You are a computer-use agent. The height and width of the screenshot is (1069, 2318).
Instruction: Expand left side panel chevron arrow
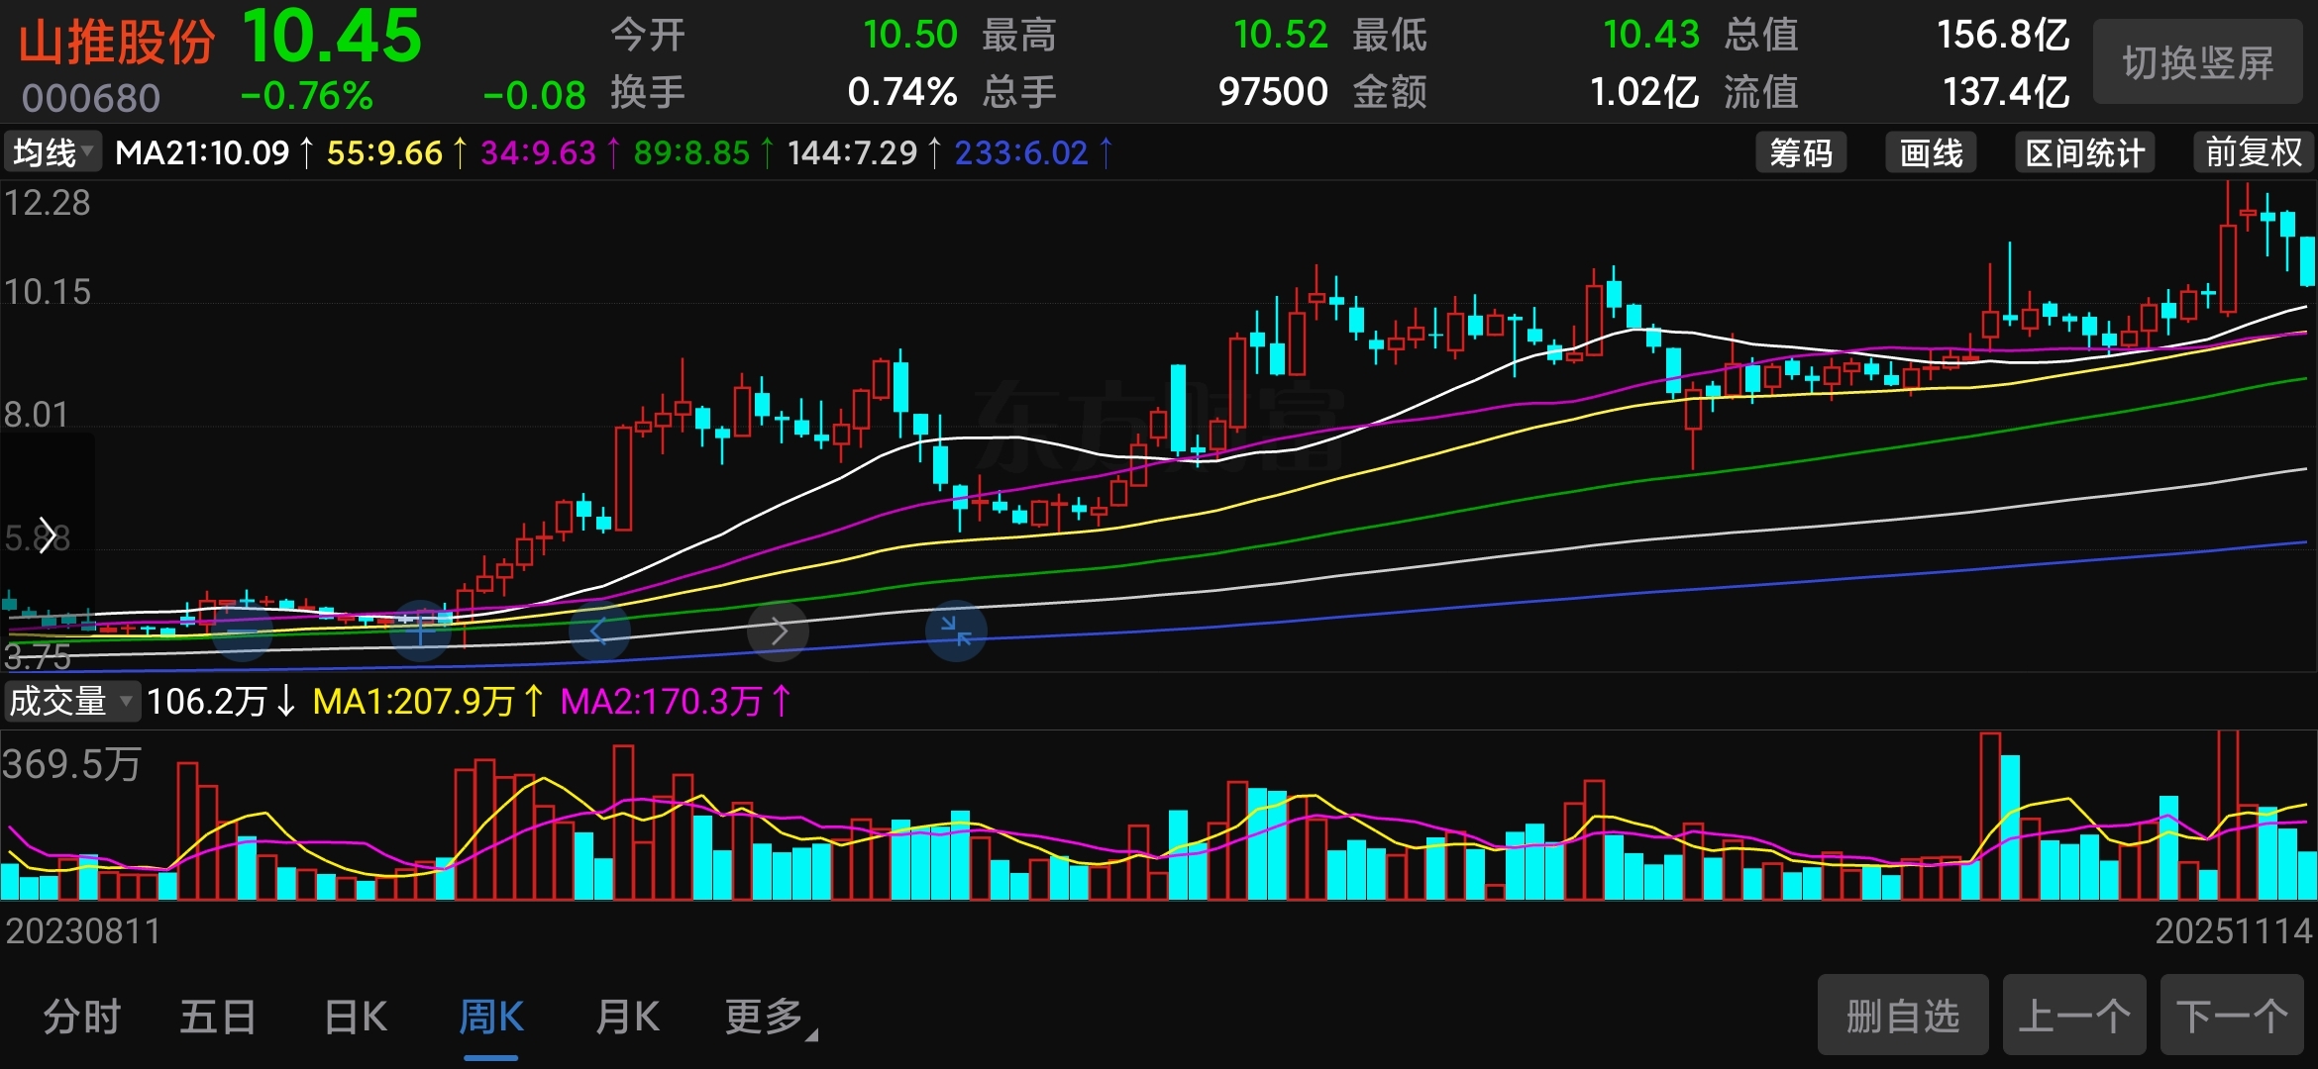47,535
